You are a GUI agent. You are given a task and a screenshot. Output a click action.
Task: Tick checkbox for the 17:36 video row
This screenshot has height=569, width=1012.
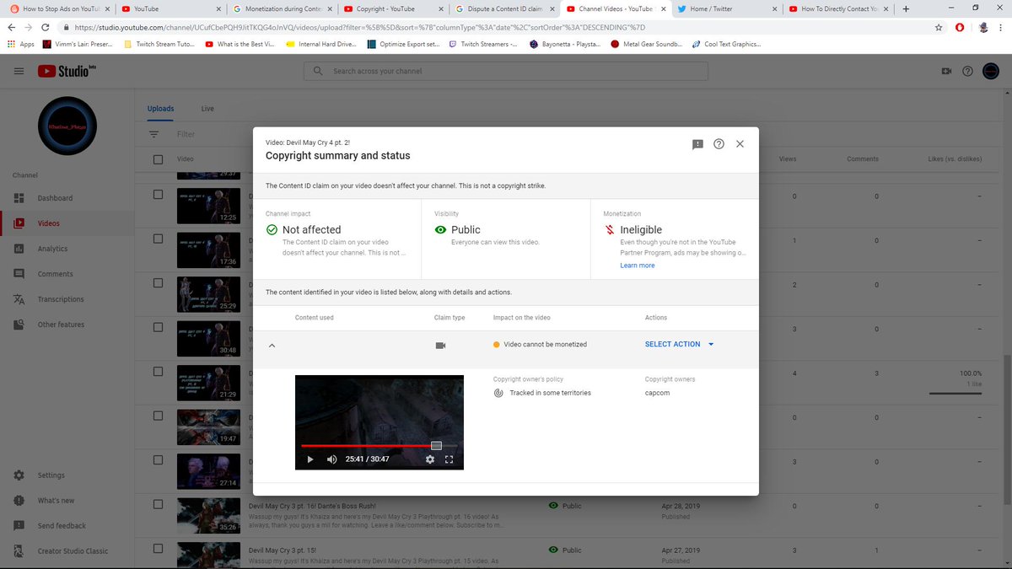tap(158, 239)
